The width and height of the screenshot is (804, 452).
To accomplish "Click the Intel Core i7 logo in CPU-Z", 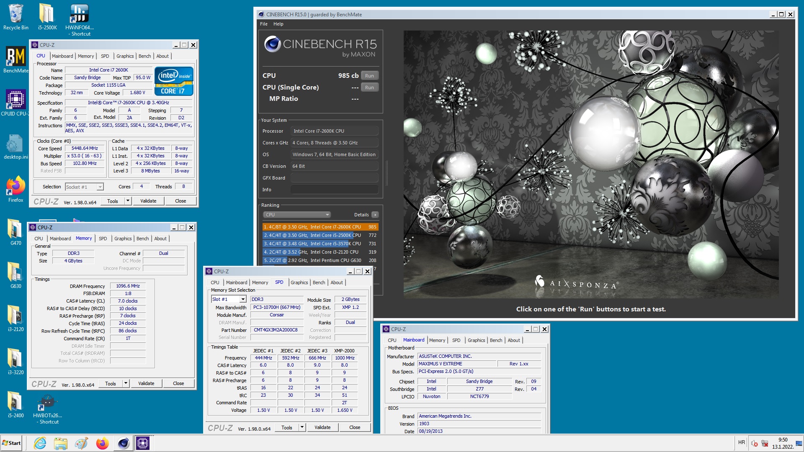I will point(174,81).
